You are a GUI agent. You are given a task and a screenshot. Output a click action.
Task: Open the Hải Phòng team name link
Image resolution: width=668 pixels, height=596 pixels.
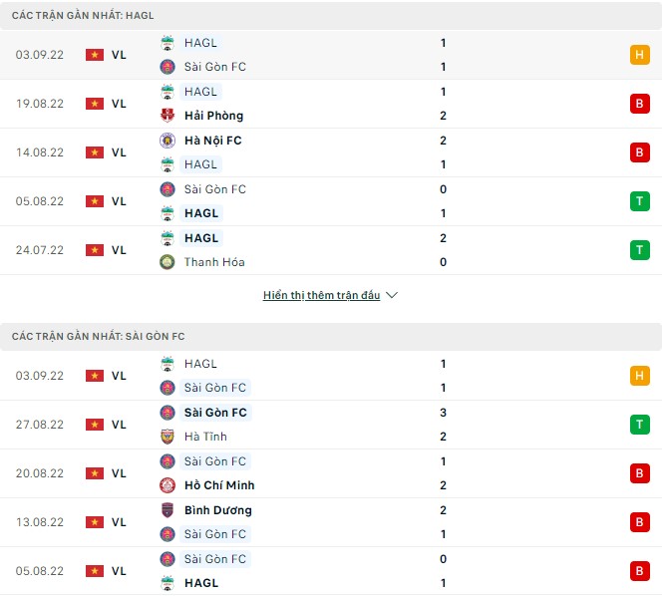tap(213, 116)
